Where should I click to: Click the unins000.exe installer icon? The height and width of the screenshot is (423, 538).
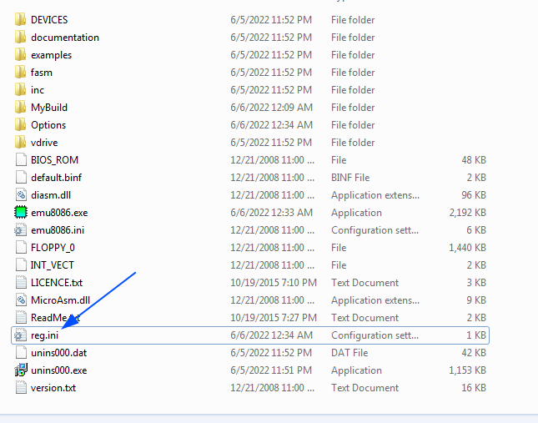coord(21,370)
